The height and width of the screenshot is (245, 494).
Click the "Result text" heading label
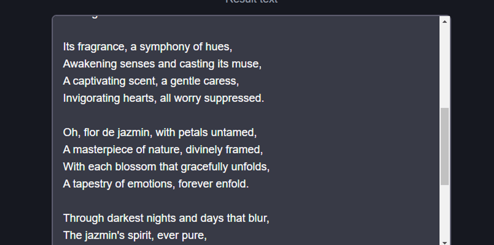[x=252, y=1]
